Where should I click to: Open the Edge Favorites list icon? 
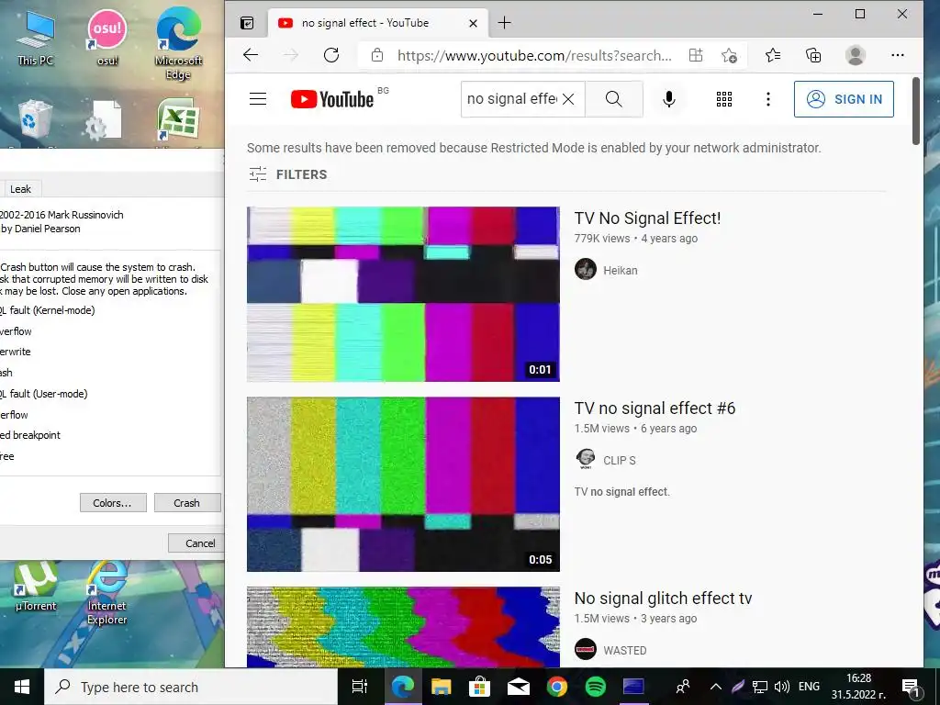coord(773,55)
